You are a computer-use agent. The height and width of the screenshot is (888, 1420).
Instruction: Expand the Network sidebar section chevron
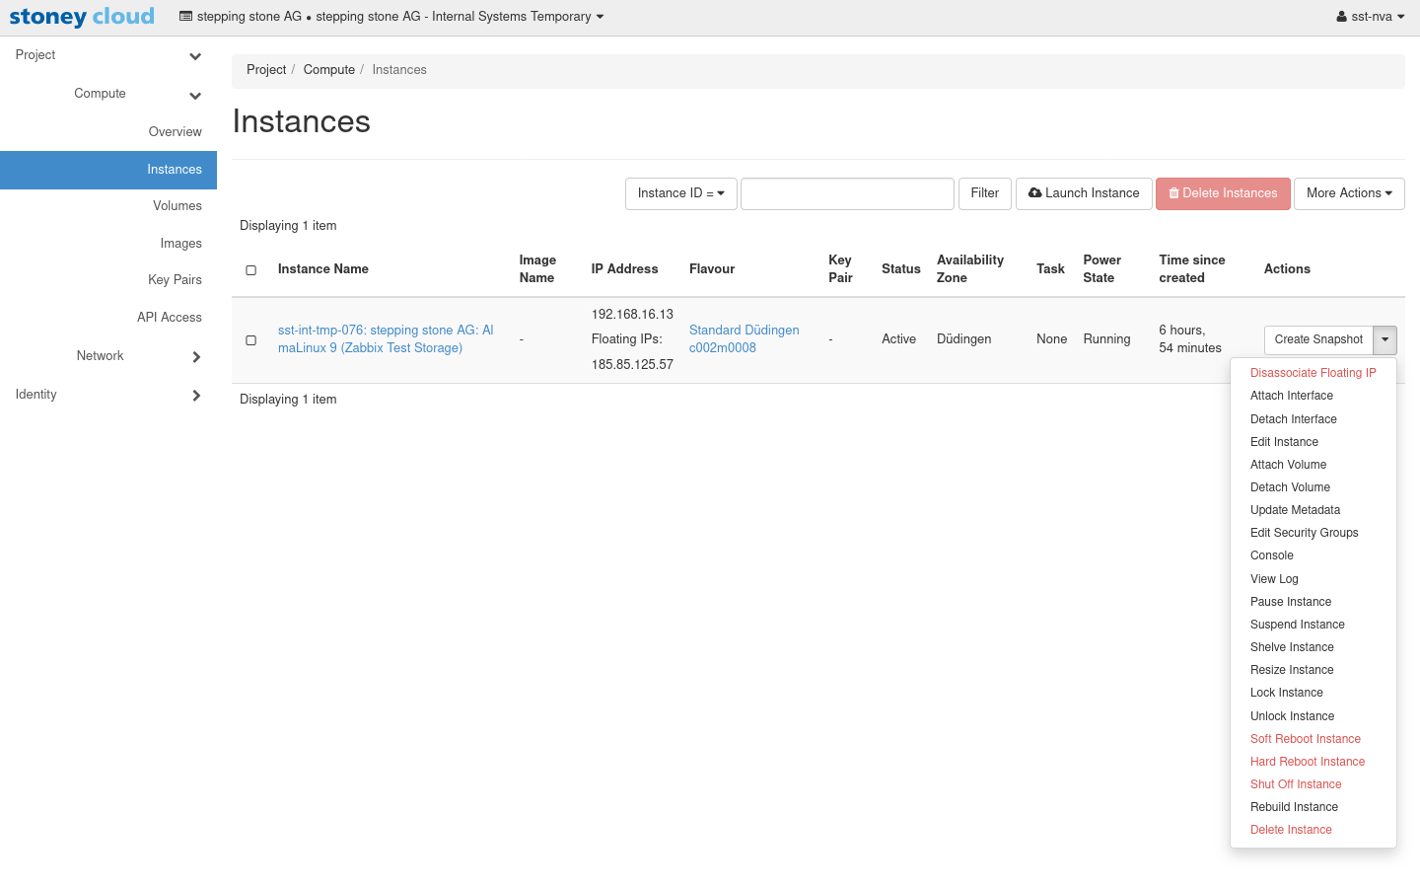pos(195,357)
